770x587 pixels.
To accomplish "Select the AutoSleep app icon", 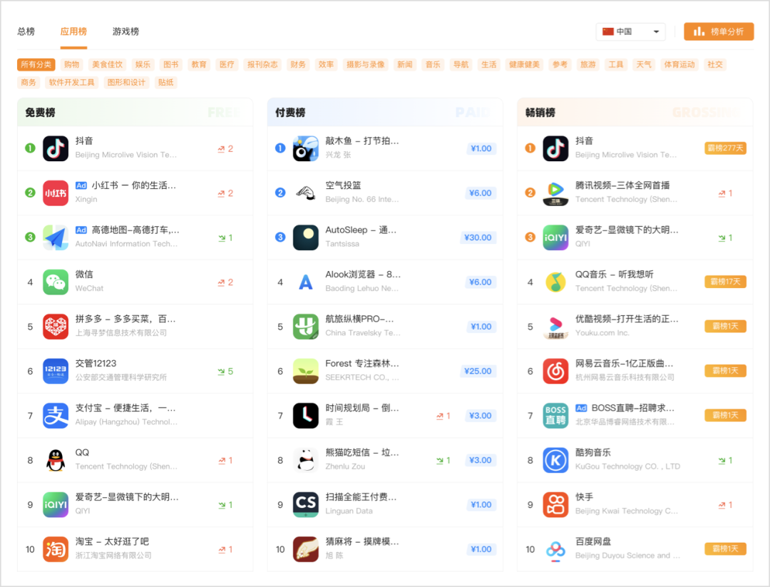I will click(305, 238).
